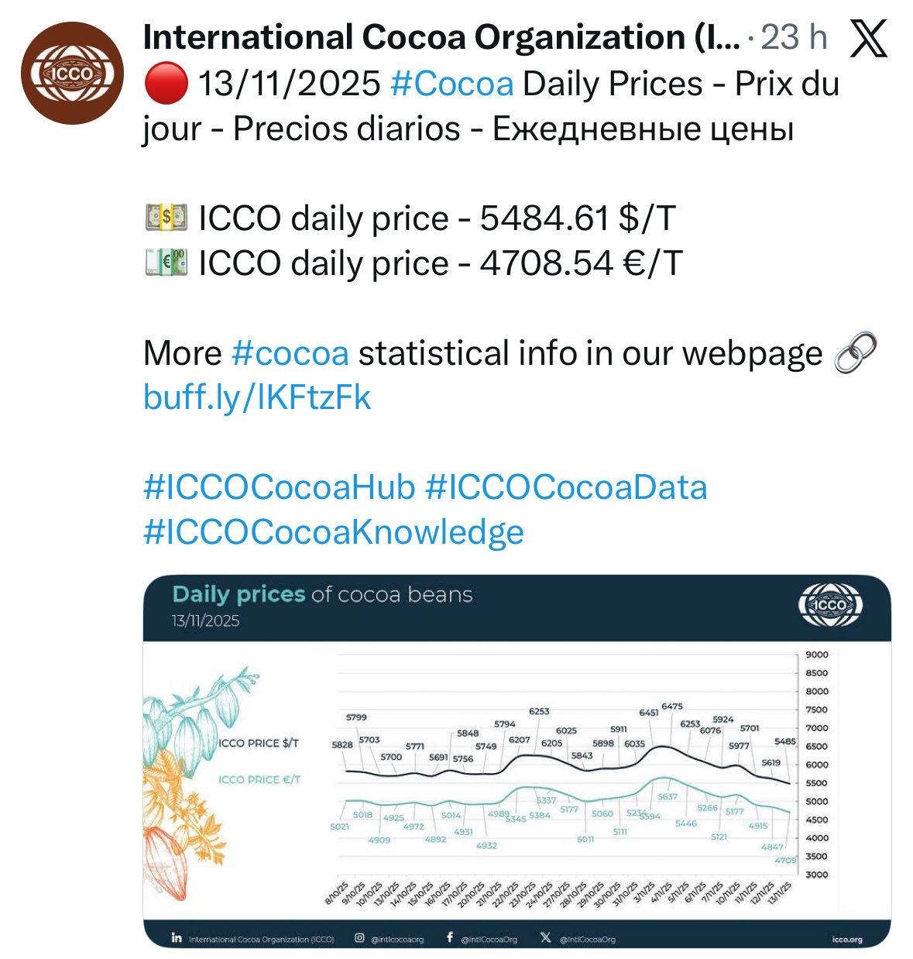Screen dimensions: 913x959
Task: Open the lowercase #cocoa hashtag
Action: point(290,353)
